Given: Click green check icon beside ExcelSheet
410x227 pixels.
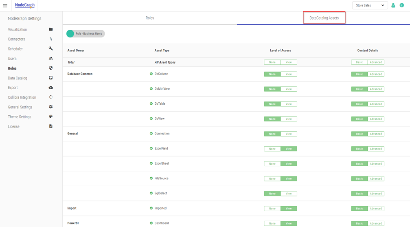Looking at the screenshot, I should pyautogui.click(x=151, y=163).
